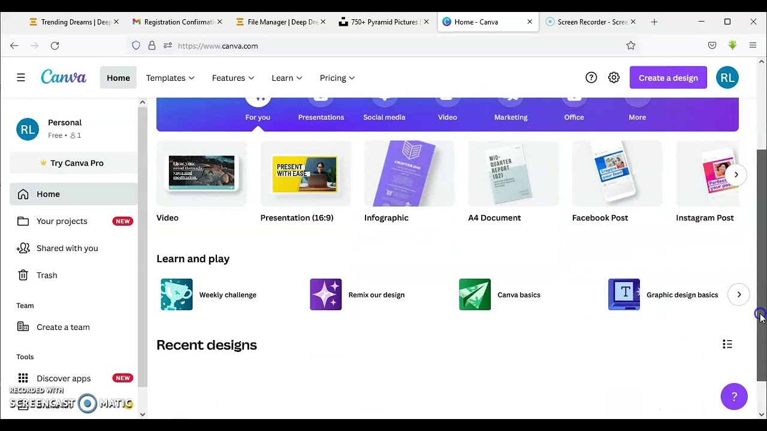The height and width of the screenshot is (431, 767).
Task: Select the Social media category tab
Action: [x=384, y=110]
